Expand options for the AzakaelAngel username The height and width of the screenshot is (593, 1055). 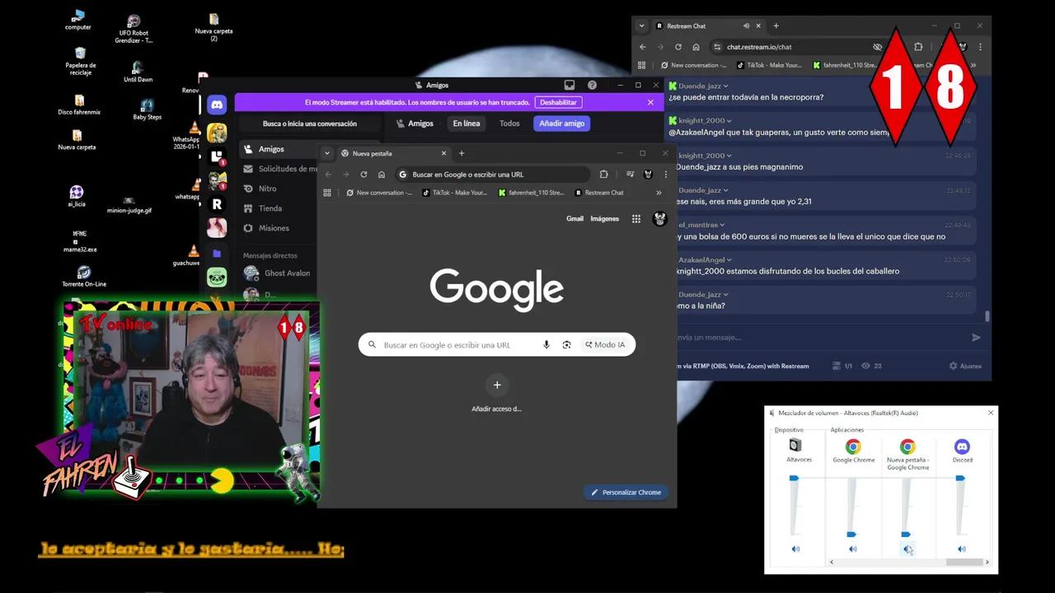tap(730, 259)
